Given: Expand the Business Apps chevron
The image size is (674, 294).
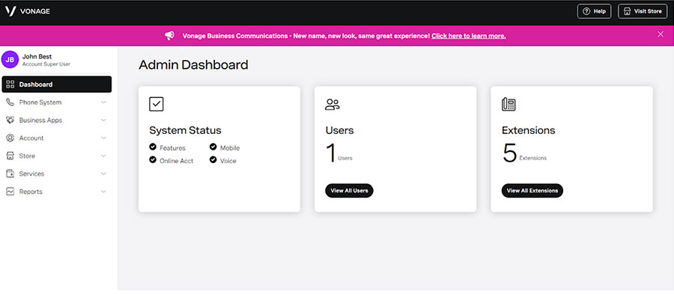Looking at the screenshot, I should [x=103, y=120].
